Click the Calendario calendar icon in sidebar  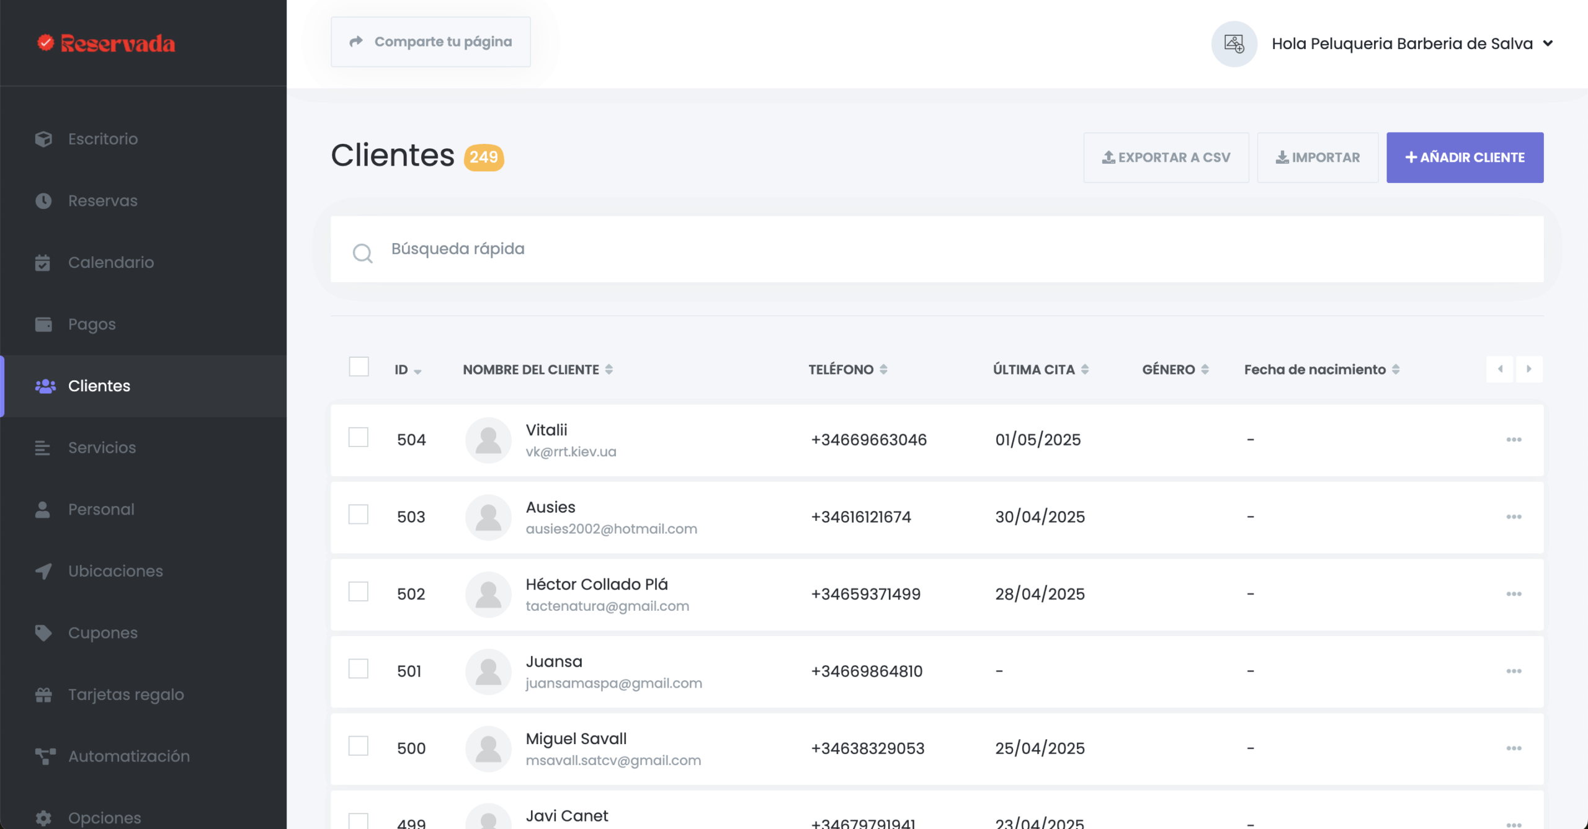(x=43, y=262)
